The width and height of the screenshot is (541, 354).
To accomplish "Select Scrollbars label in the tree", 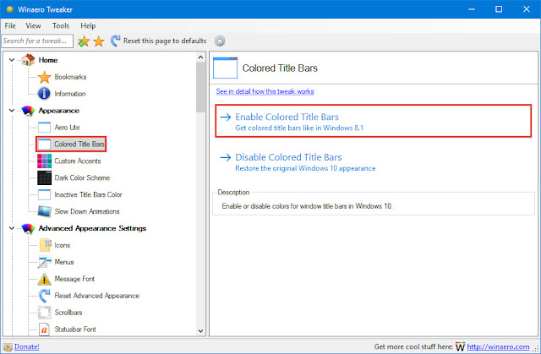I will [68, 313].
